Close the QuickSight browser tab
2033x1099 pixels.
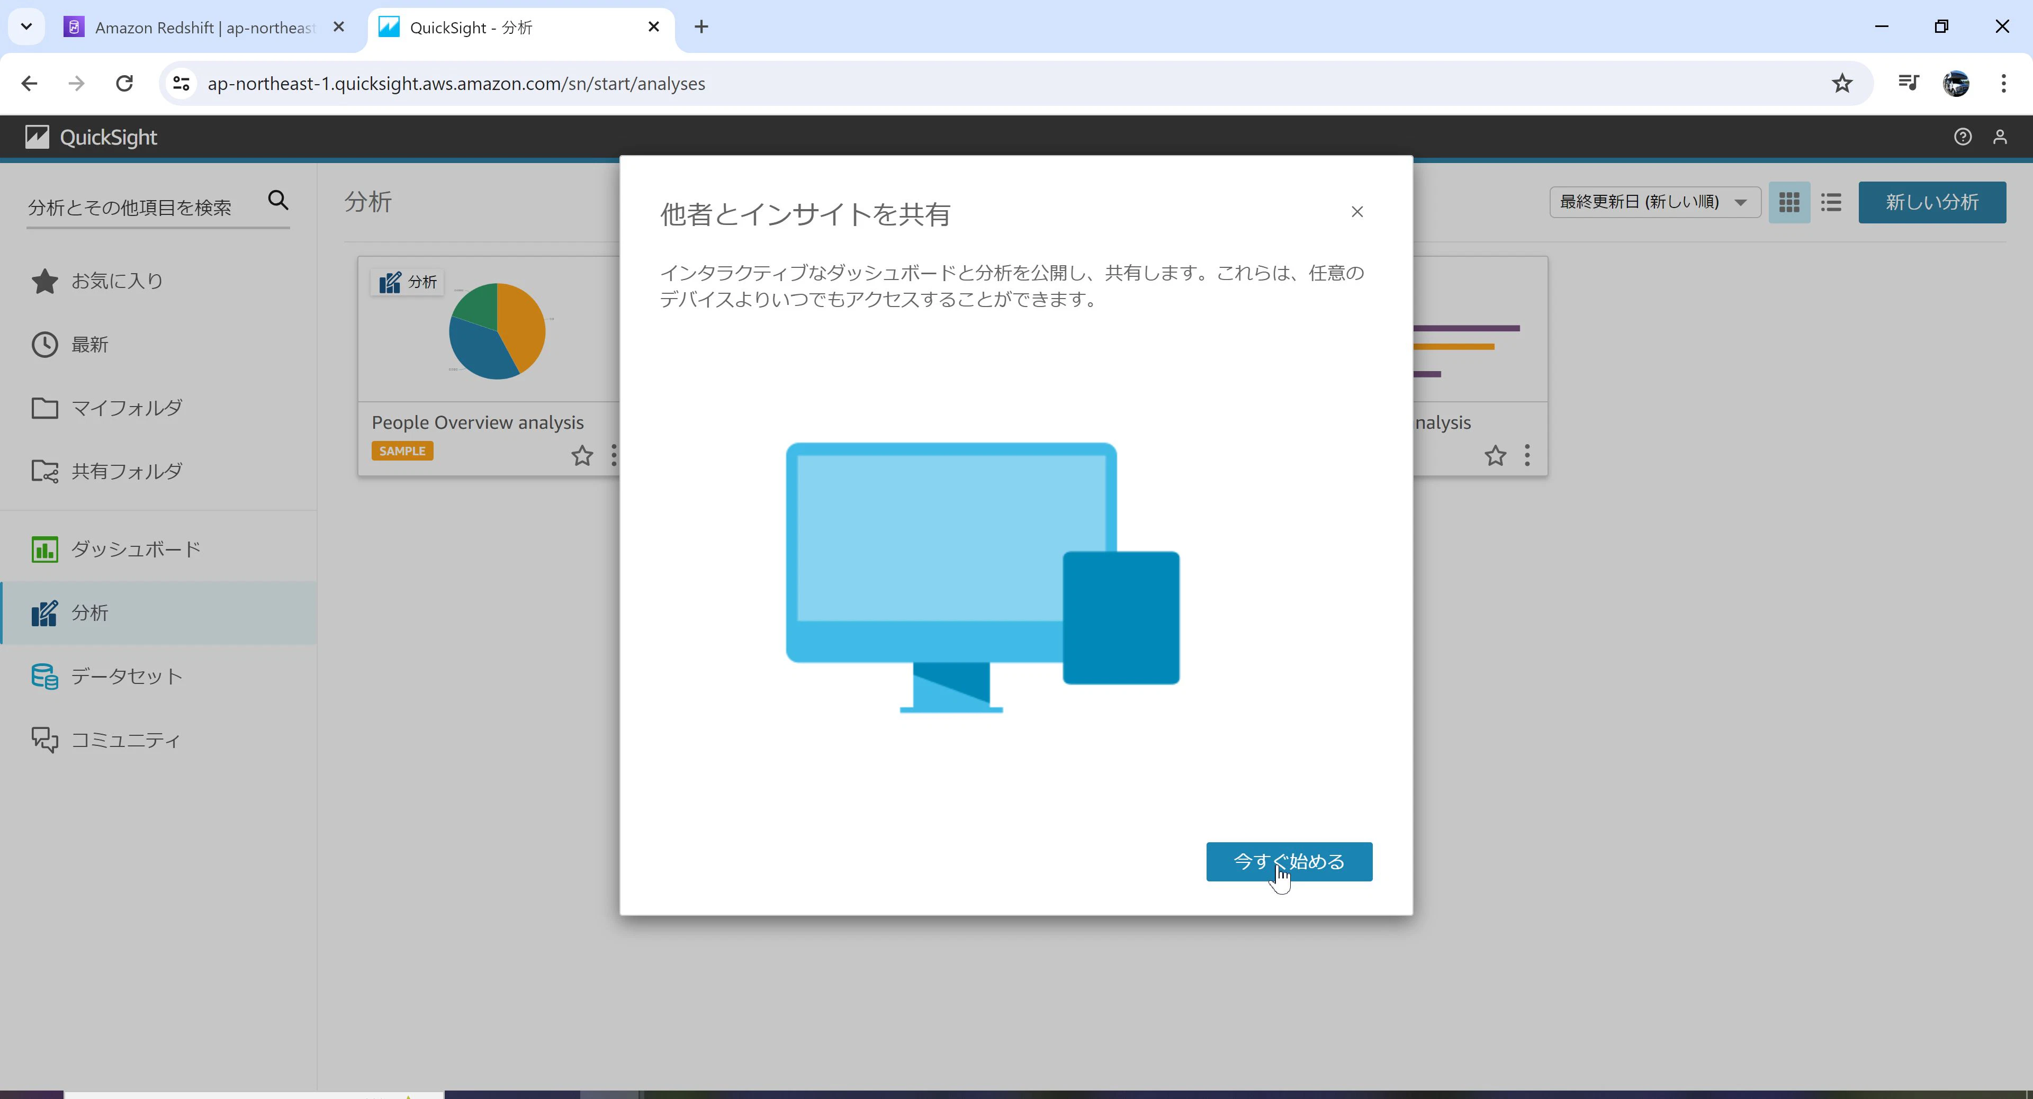653,27
